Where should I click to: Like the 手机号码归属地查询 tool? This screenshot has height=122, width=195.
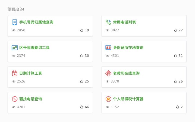pos(81,30)
